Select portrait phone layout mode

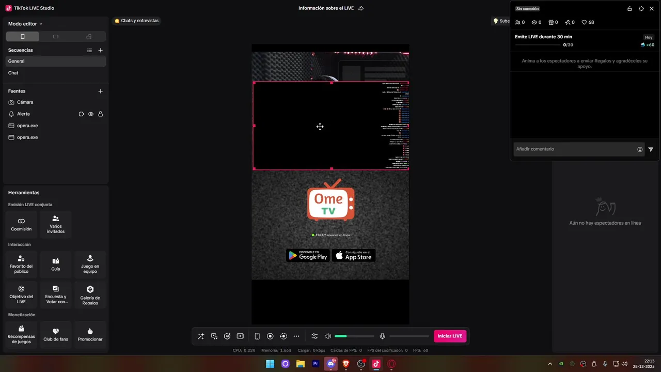tap(23, 37)
